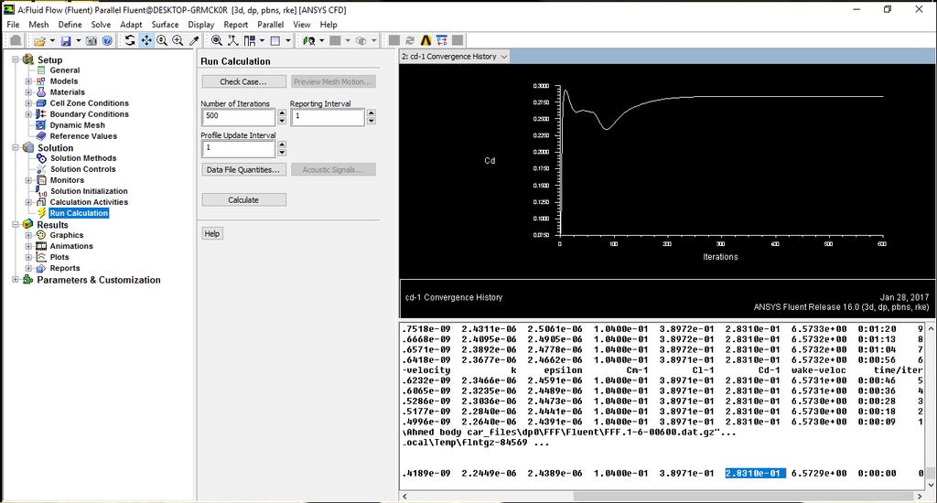Click the Solution Controls icon in tree
This screenshot has height=503, width=937.
(41, 169)
